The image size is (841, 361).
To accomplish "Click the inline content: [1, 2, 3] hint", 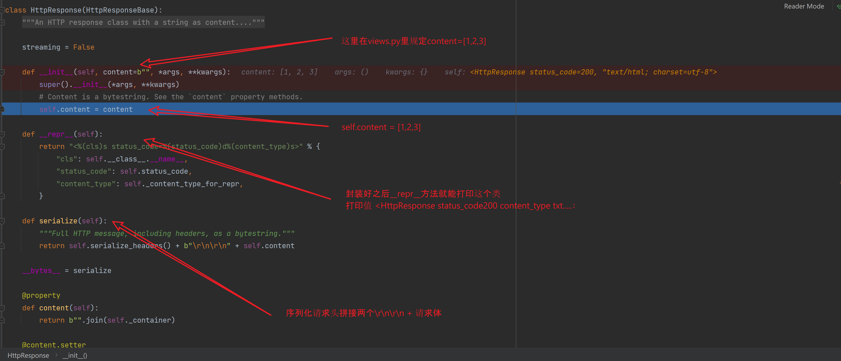I will click(279, 72).
